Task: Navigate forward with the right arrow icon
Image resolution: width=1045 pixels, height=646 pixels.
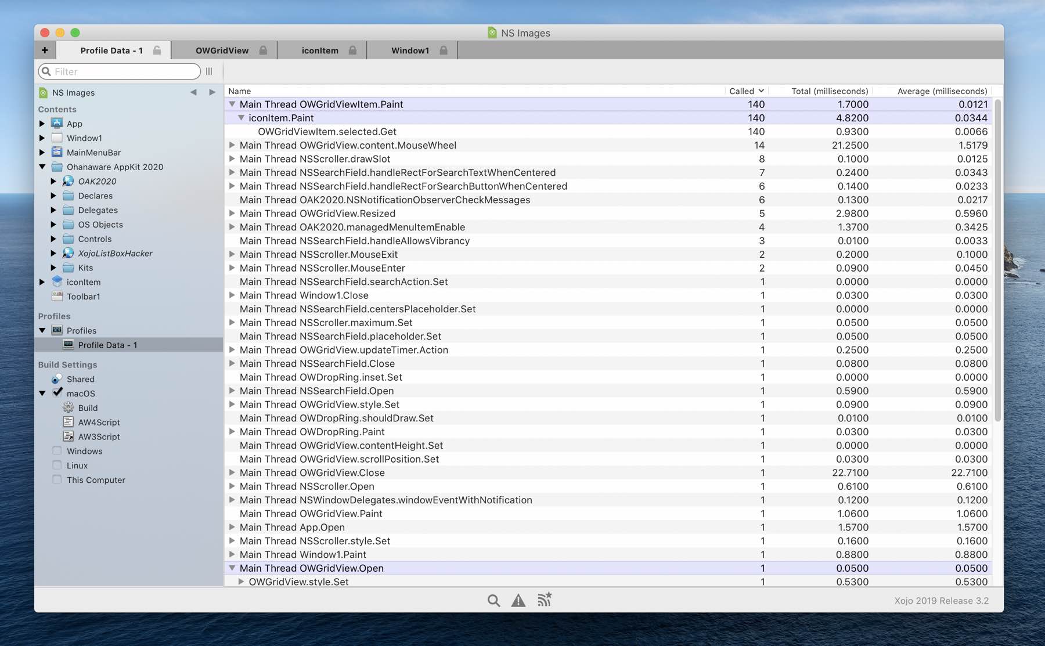Action: point(212,92)
